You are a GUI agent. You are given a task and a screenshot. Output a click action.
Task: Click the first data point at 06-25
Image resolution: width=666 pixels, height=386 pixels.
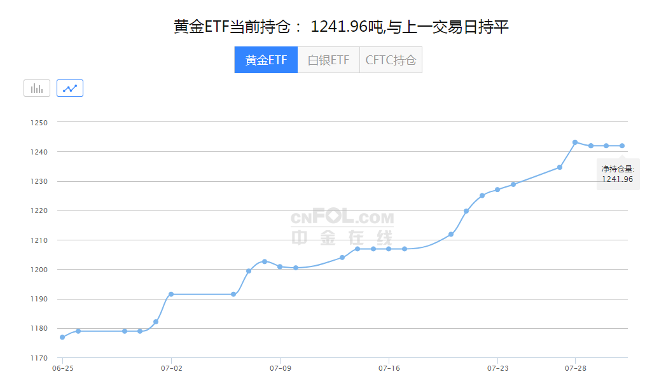(x=62, y=337)
